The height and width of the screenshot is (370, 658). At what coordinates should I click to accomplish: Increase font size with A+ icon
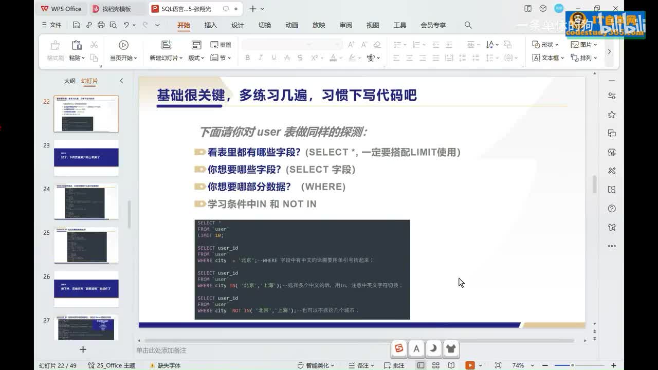pos(351,45)
